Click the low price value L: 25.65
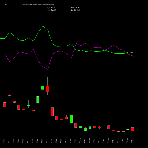 (x=75, y=10)
